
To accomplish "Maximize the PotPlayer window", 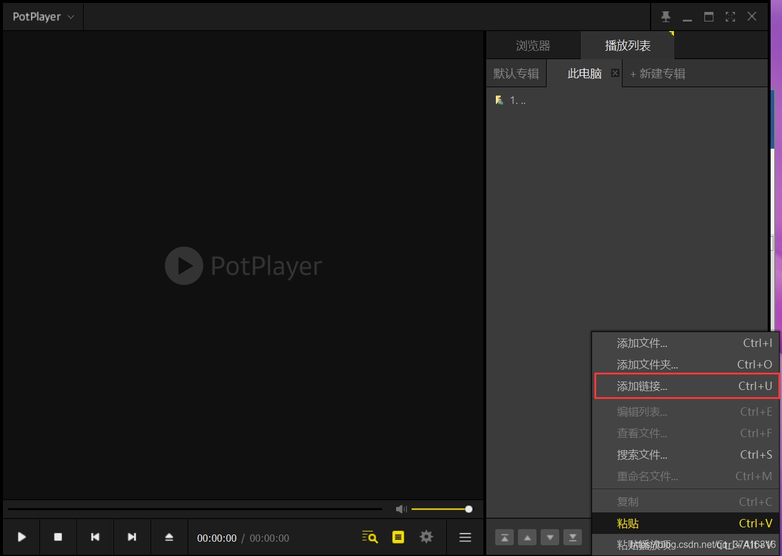I will [x=709, y=17].
